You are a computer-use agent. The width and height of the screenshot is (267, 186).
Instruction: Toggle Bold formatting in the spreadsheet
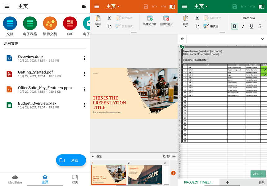pos(235,26)
